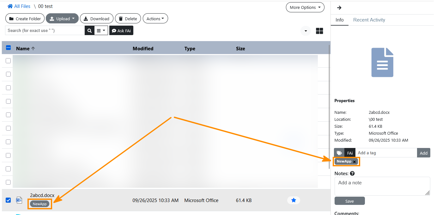Click the home icon beside All Files
The height and width of the screenshot is (215, 436).
coord(10,6)
